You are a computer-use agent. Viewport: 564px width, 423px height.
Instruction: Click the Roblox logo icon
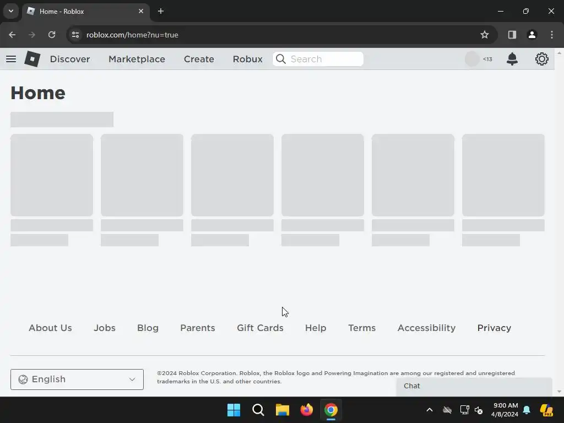(x=32, y=59)
